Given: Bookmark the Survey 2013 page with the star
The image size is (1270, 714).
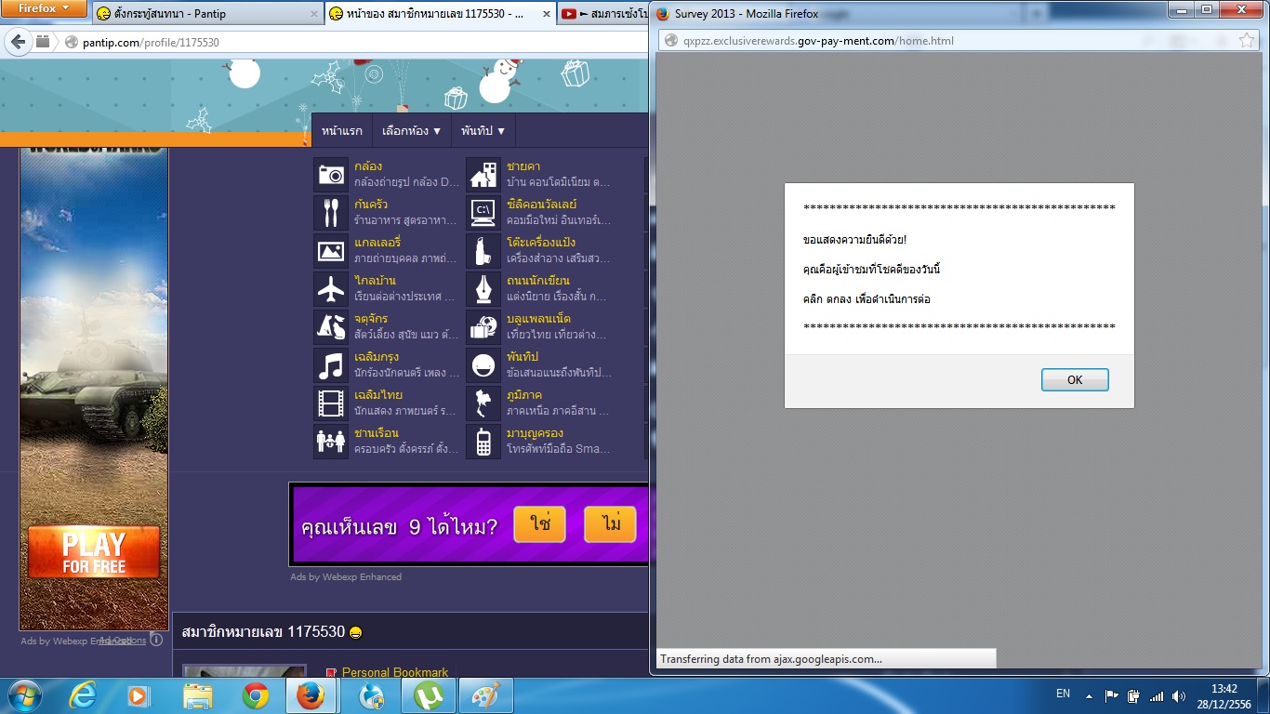Looking at the screenshot, I should coord(1247,40).
